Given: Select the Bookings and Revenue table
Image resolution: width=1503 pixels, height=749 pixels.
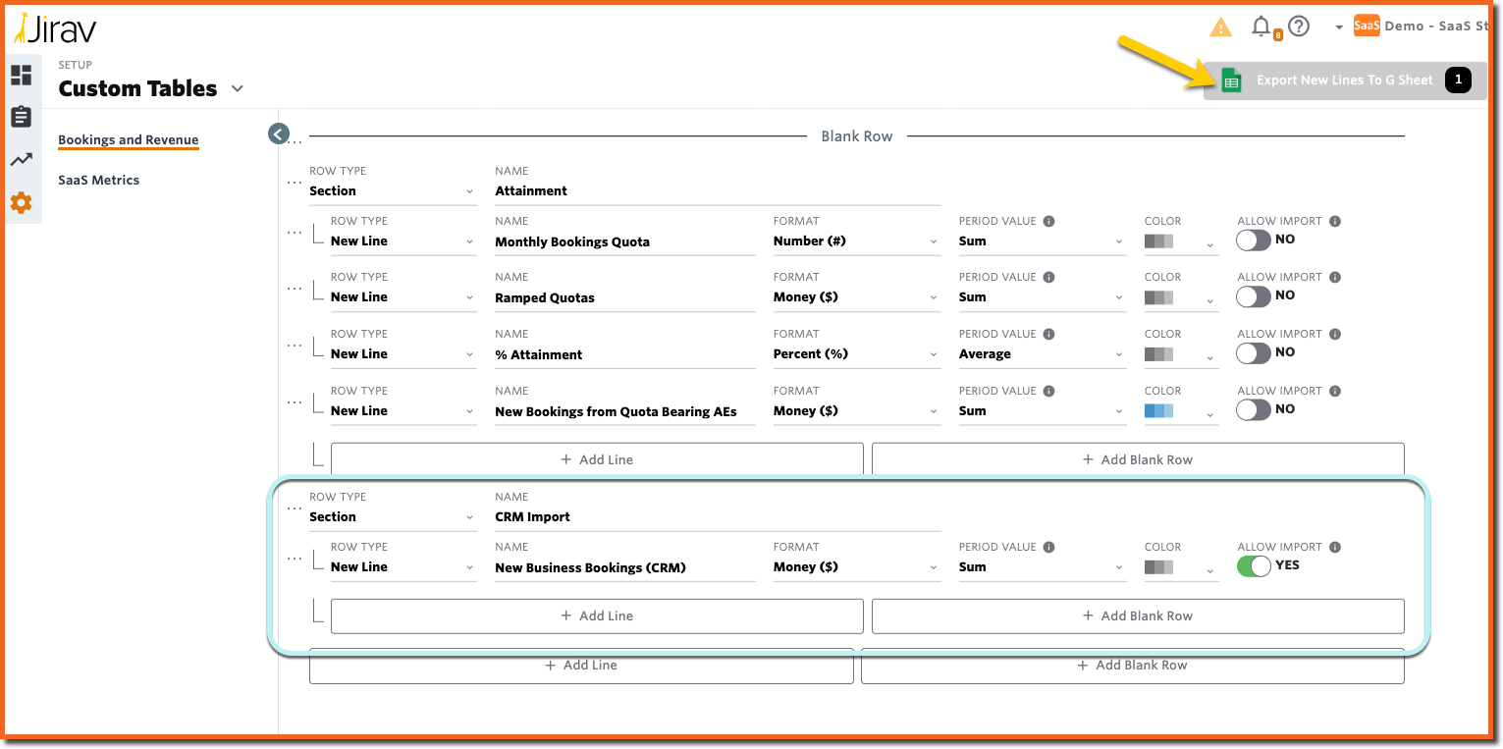Looking at the screenshot, I should pyautogui.click(x=129, y=140).
